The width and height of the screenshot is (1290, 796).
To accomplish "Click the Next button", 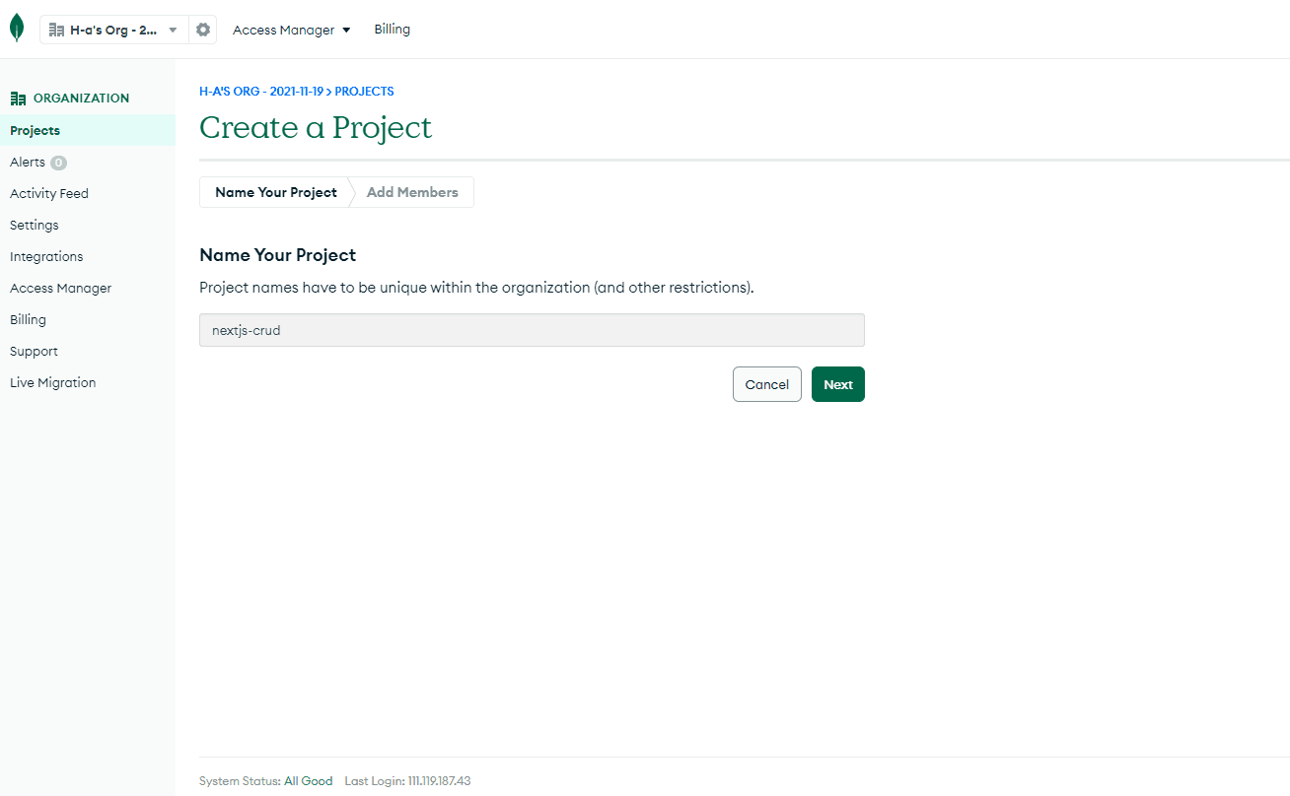I will 838,384.
